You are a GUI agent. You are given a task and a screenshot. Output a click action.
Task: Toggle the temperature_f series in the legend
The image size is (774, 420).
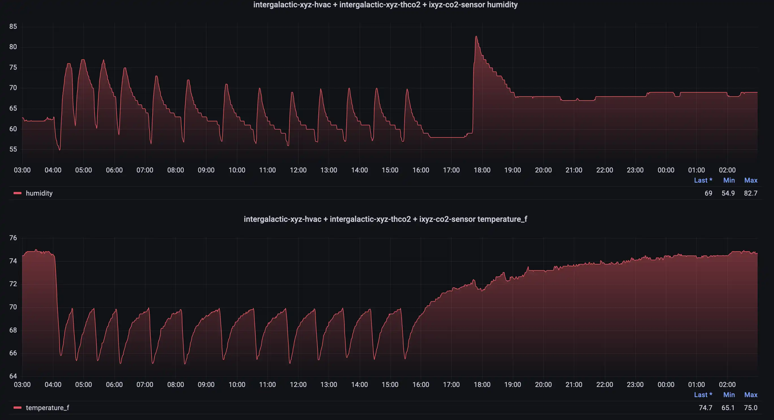[47, 408]
